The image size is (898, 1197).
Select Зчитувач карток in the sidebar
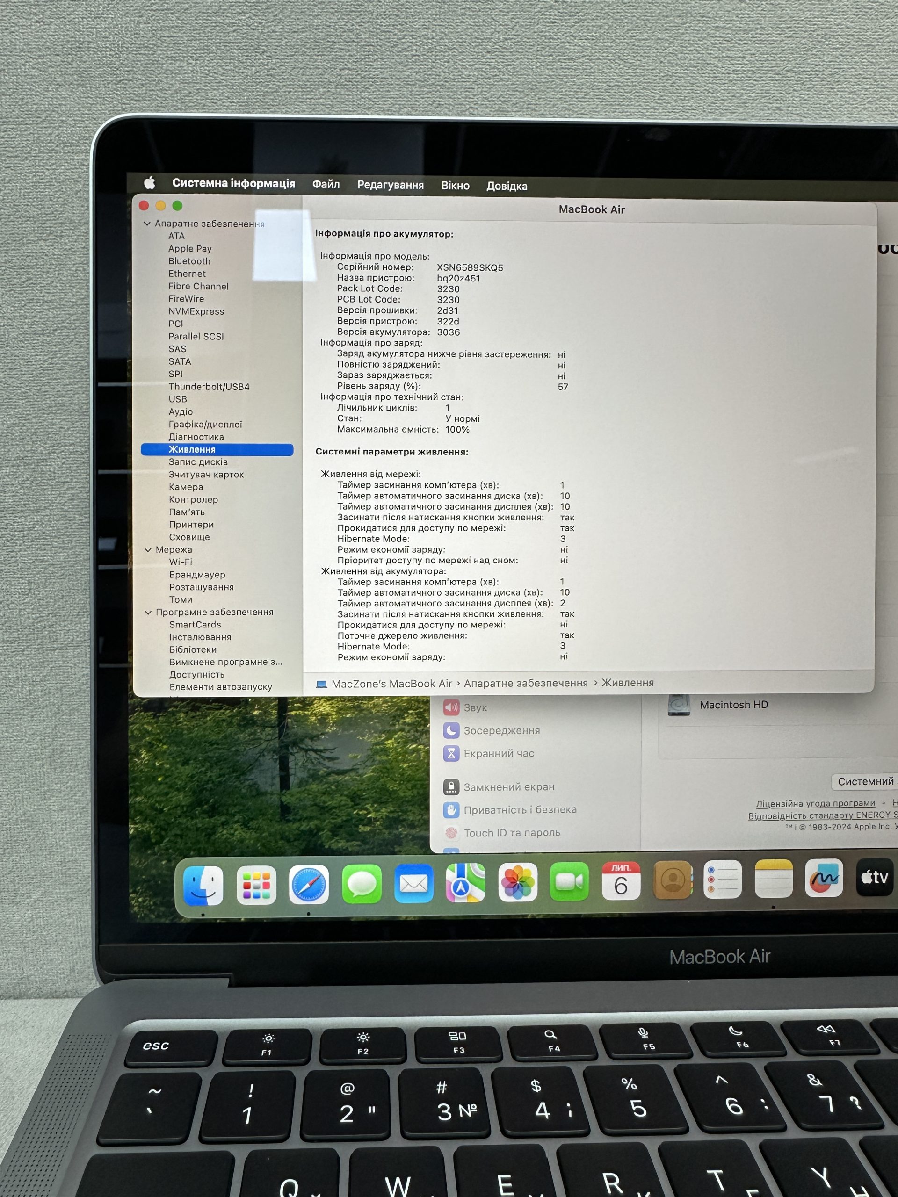click(x=206, y=475)
